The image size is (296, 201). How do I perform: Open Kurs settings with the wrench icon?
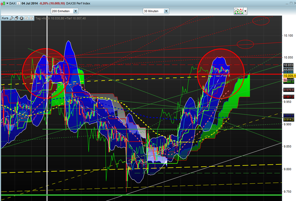[11, 18]
